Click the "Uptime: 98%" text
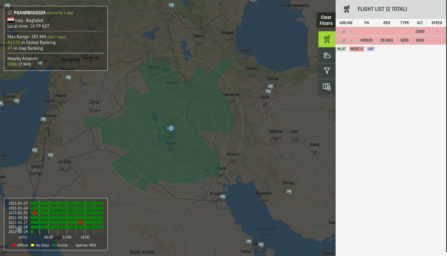 [x=86, y=245]
